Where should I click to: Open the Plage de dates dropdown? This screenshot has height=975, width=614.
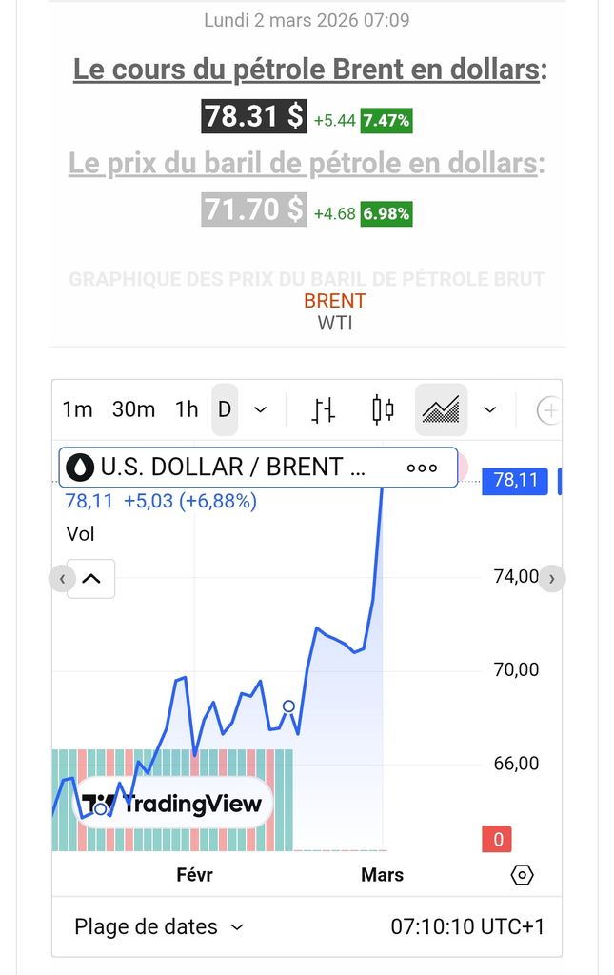(159, 926)
